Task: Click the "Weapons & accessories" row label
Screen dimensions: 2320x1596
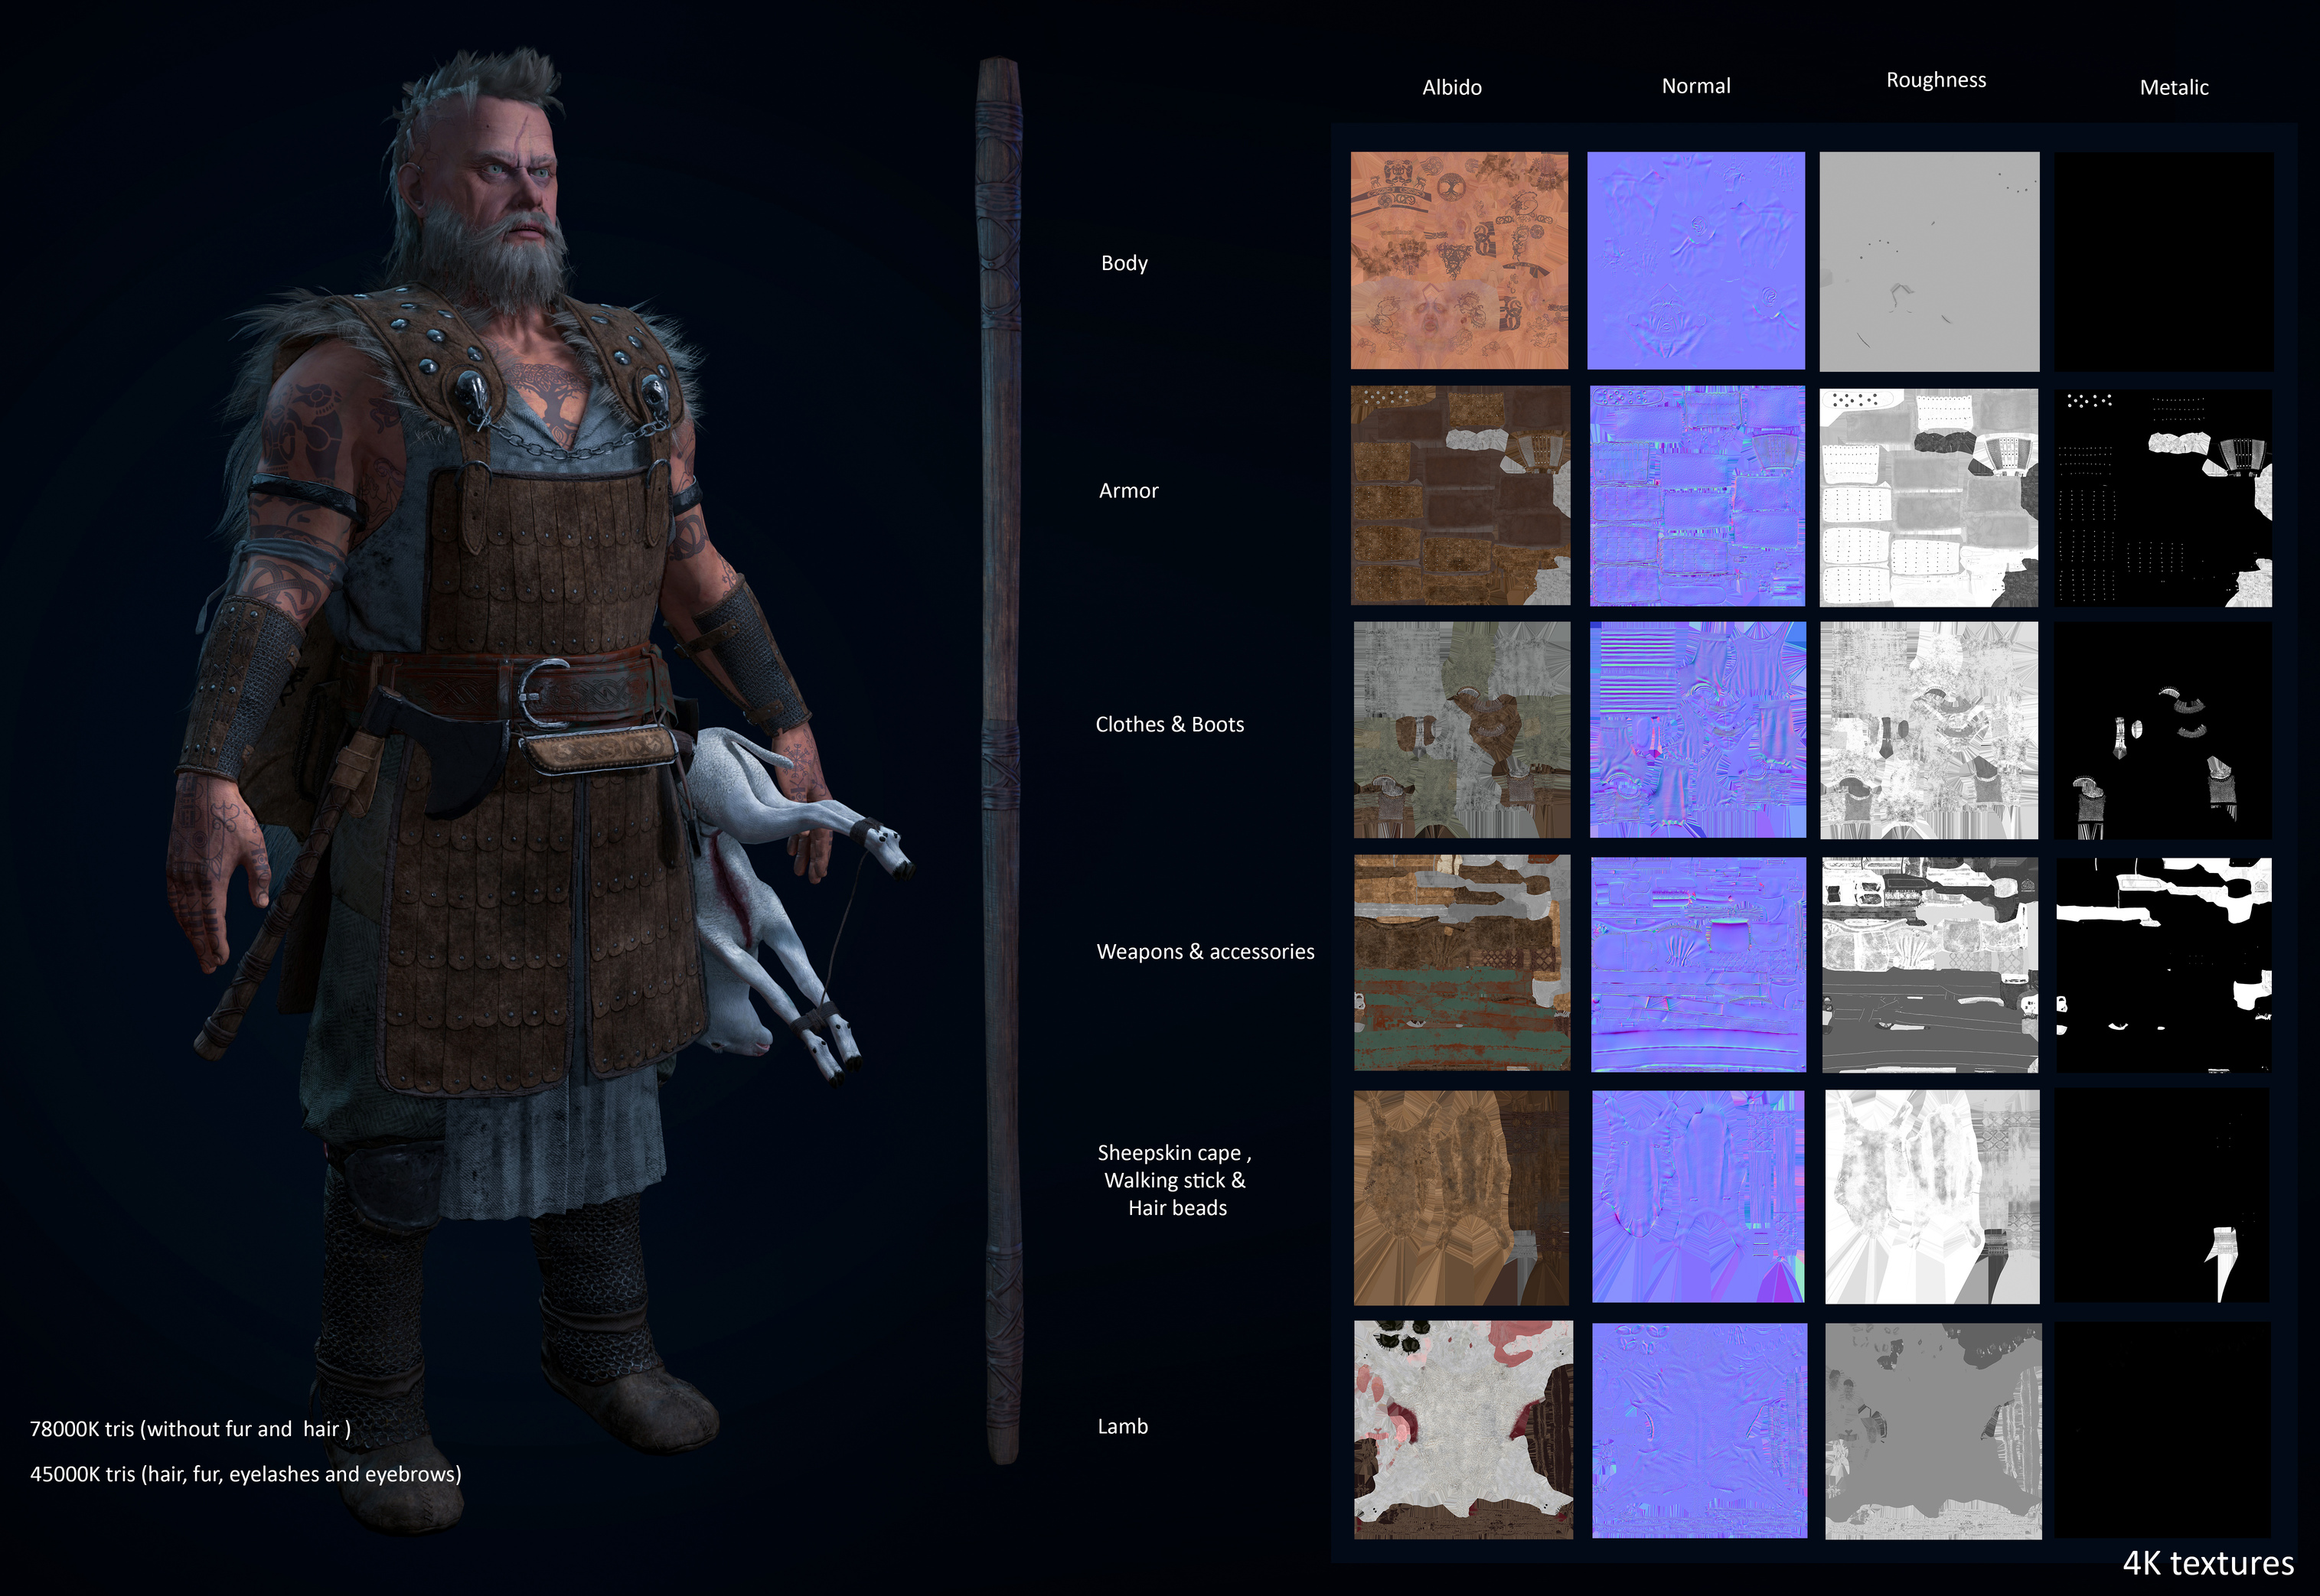Action: coord(1206,951)
